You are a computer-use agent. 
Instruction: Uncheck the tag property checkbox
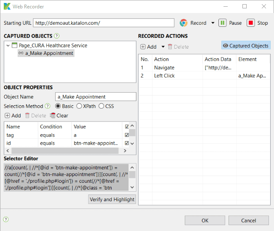(x=127, y=135)
